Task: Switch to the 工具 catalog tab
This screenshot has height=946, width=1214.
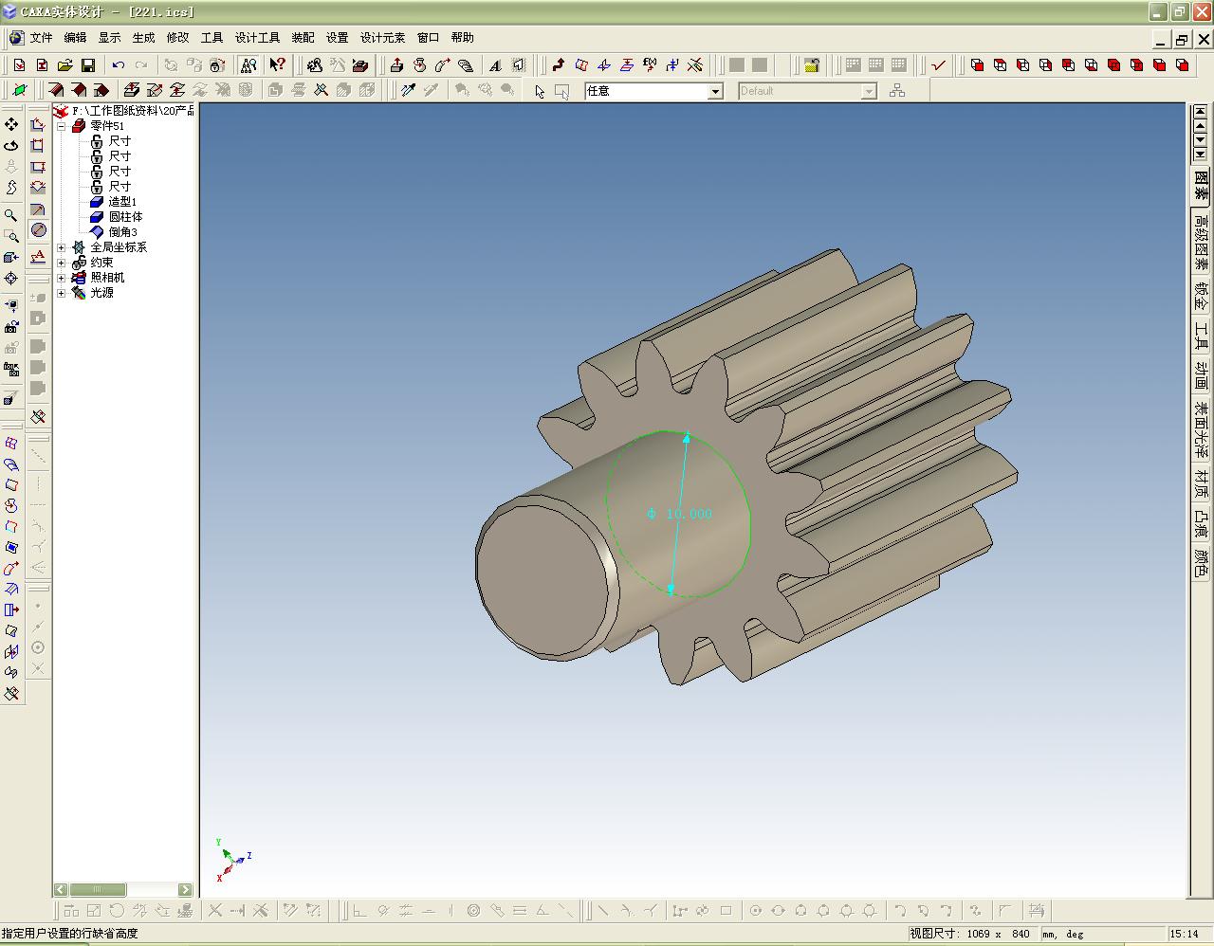Action: pos(1201,337)
